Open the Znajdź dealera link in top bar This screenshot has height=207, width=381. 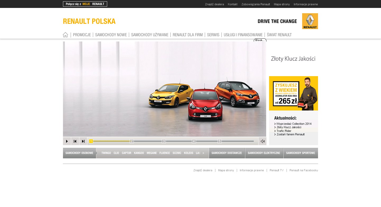click(x=214, y=4)
